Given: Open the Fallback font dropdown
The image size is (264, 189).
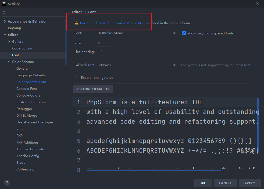Looking at the screenshot, I should click(137, 65).
